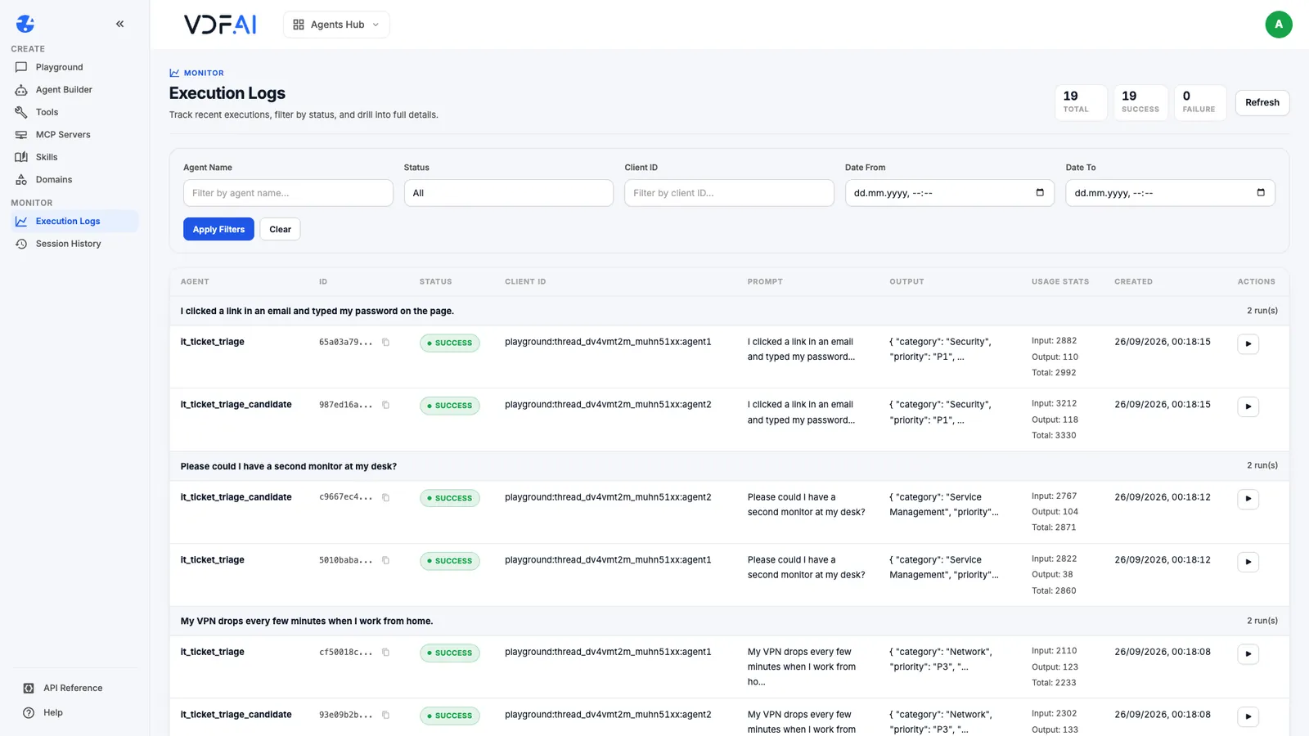The width and height of the screenshot is (1309, 736).
Task: Click the play action for run 987ed16a
Action: (1248, 407)
